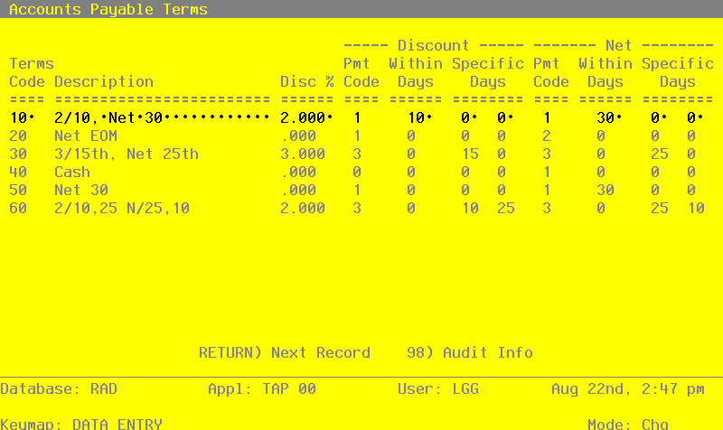Click the date 'Aug 22nd, 2:47 pm'
This screenshot has width=723, height=430.
tap(628, 389)
